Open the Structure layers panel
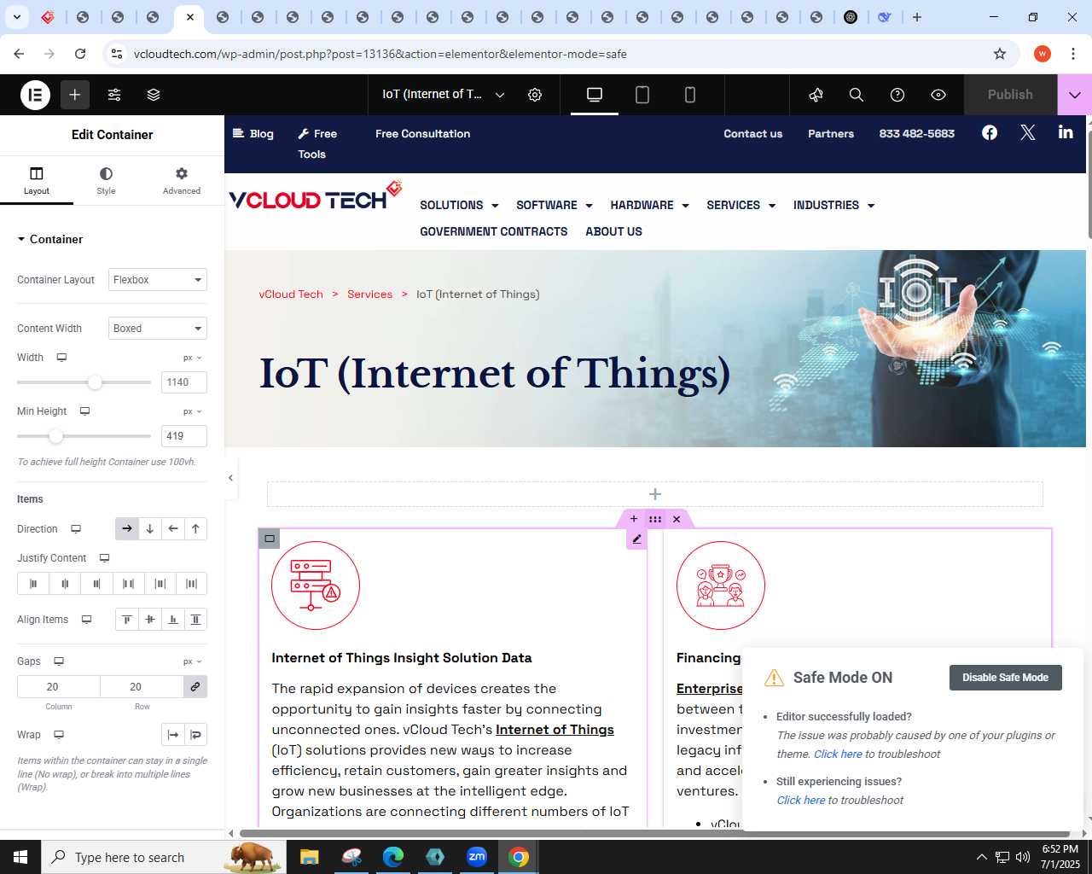The image size is (1092, 874). click(154, 95)
